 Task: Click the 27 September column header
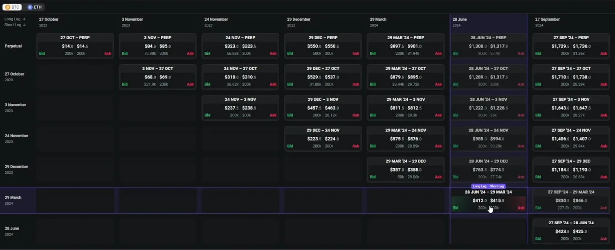(548, 22)
